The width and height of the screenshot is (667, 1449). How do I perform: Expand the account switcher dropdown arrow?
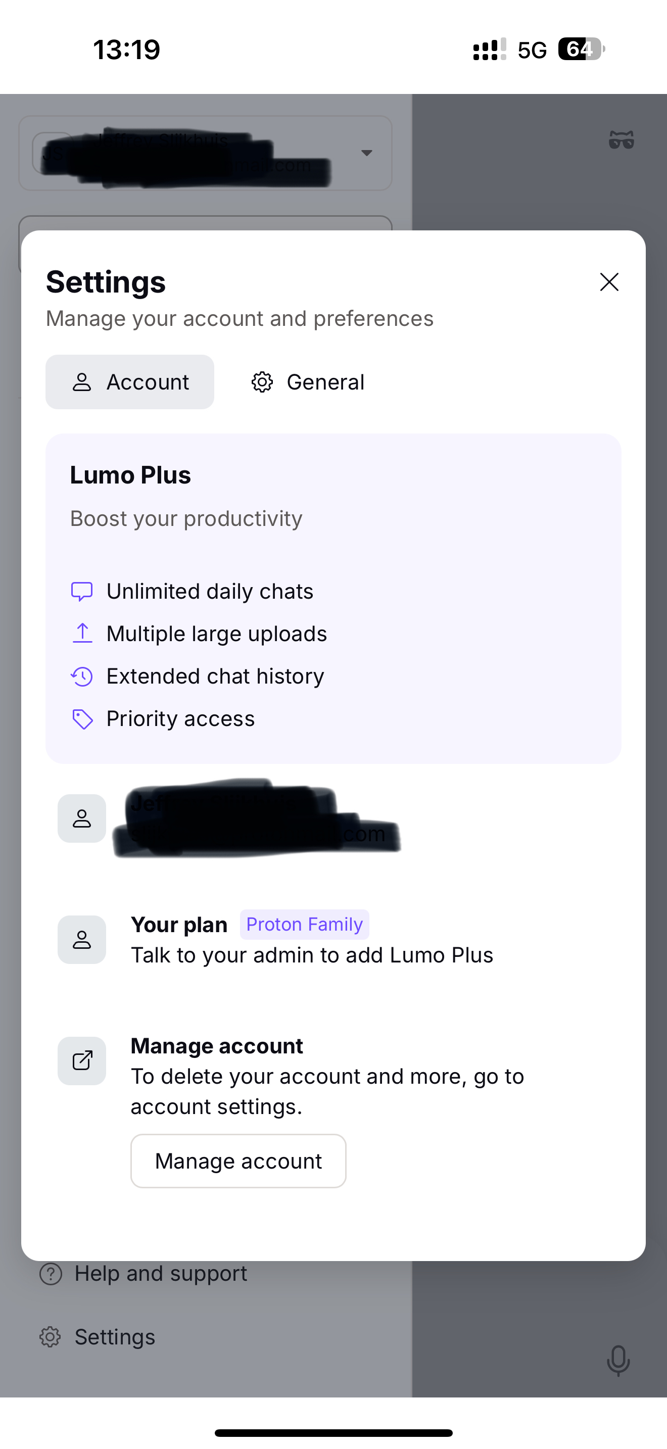367,153
